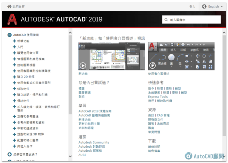This screenshot has width=228, height=163.
Task: Open the Autodesk Community link
Action: [x=94, y=143]
